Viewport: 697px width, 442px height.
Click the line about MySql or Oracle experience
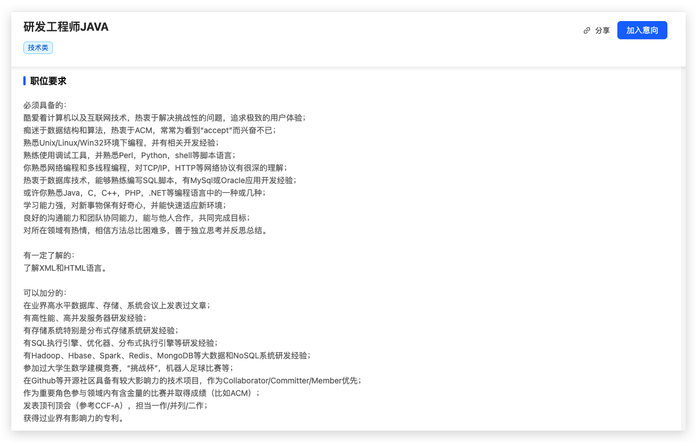pyautogui.click(x=160, y=180)
